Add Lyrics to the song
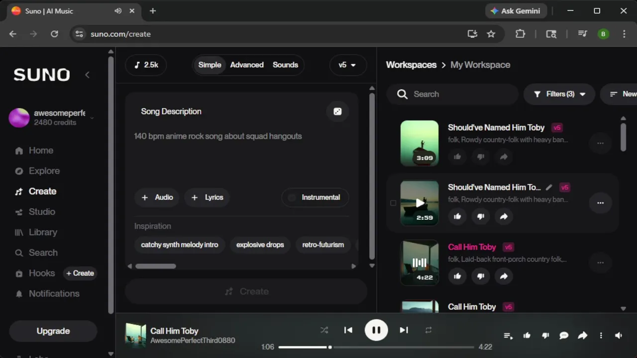Viewport: 637px width, 358px height. coord(207,197)
